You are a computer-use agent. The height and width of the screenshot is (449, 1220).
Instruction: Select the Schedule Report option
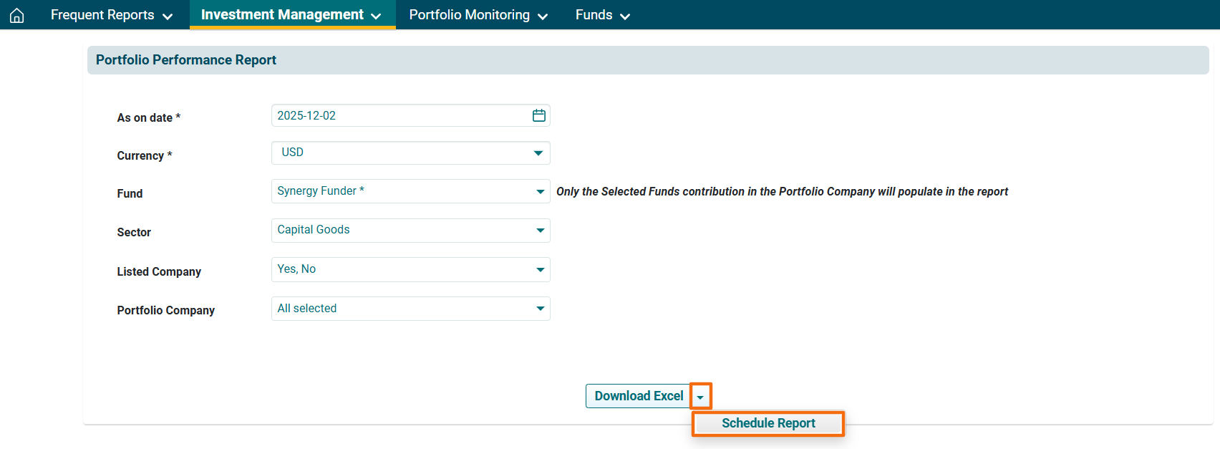[x=768, y=423]
